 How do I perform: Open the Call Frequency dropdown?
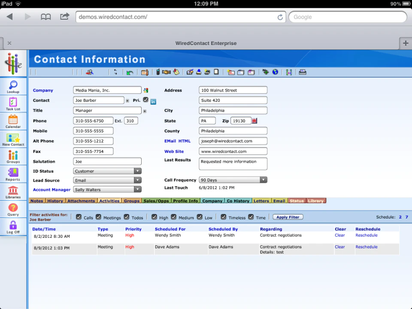263,180
